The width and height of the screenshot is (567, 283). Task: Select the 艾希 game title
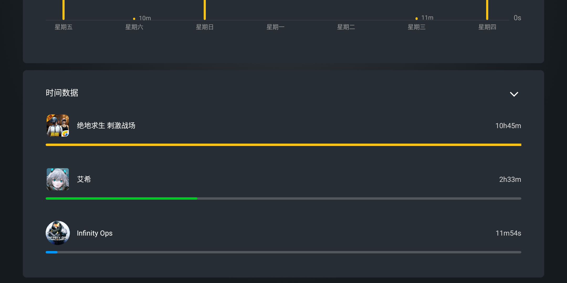tap(84, 179)
